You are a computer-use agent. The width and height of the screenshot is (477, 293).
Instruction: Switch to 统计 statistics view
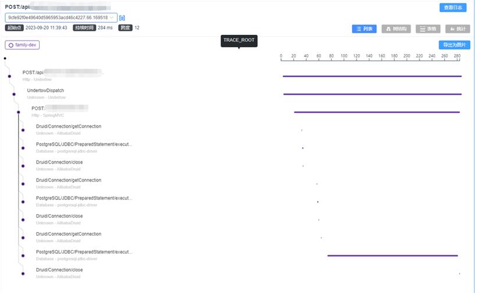pyautogui.click(x=458, y=29)
